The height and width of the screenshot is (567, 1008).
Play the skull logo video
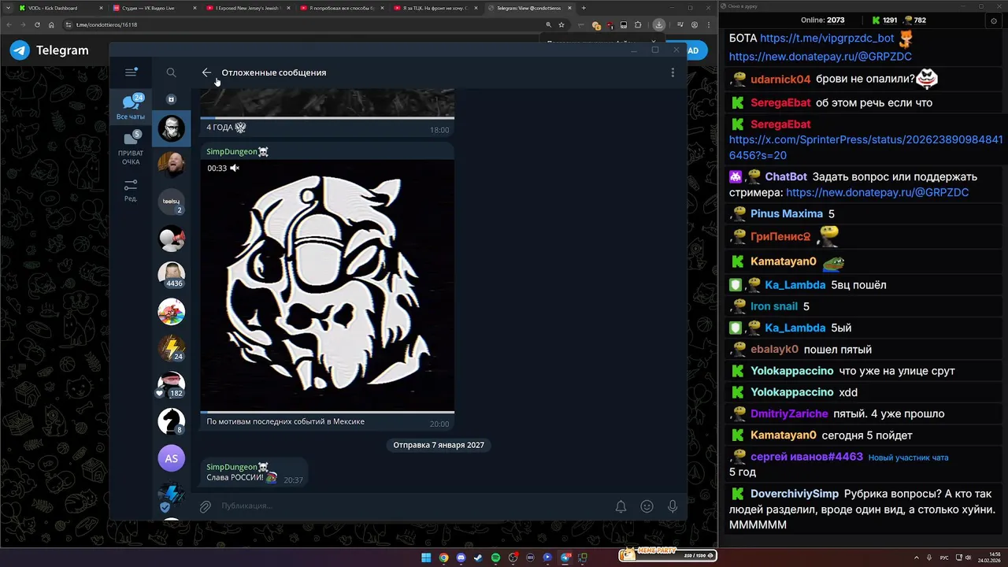click(x=327, y=286)
